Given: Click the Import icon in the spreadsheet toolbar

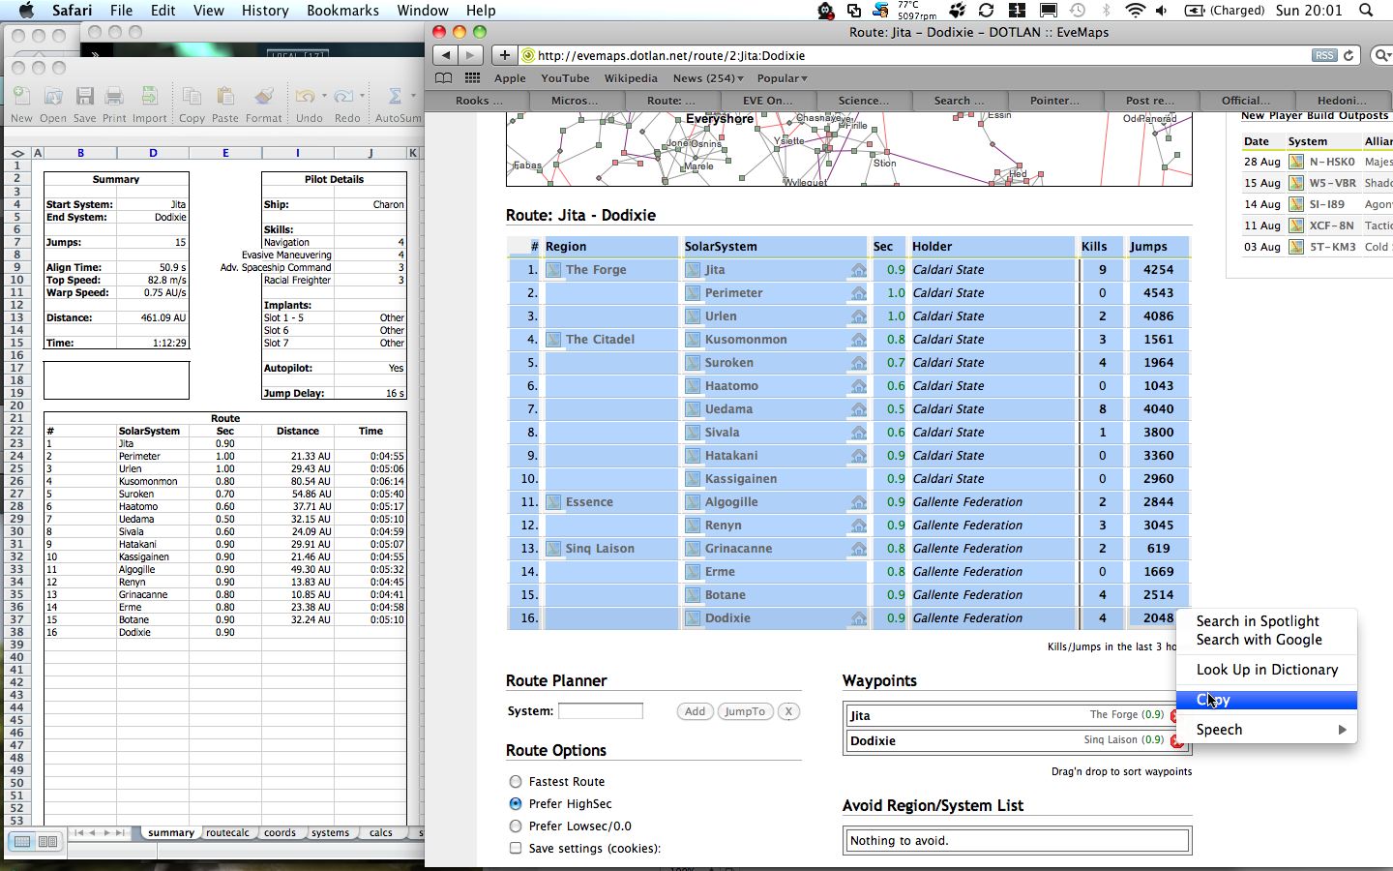Looking at the screenshot, I should [149, 97].
